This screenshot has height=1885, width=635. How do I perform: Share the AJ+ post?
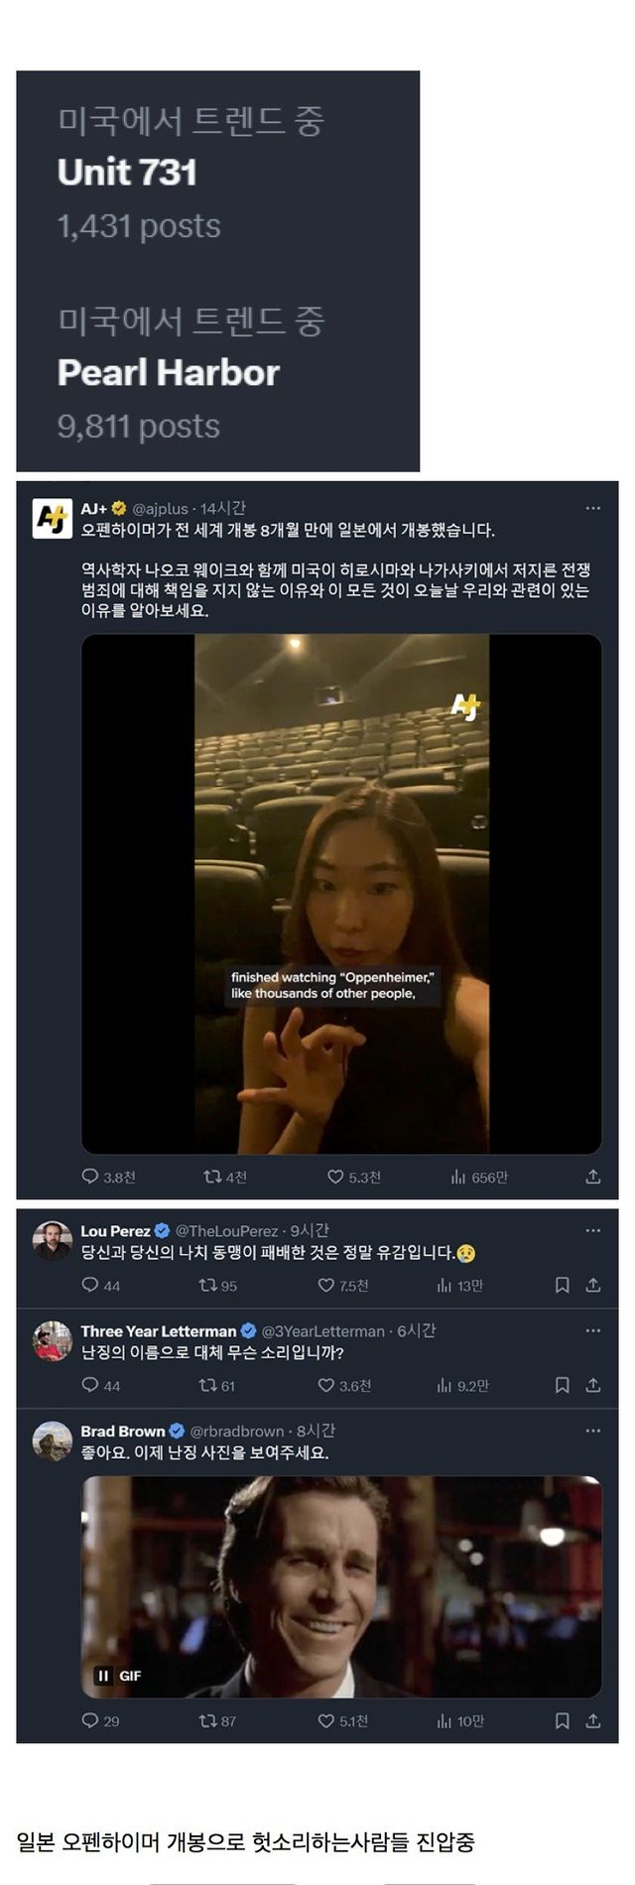pos(593,1177)
